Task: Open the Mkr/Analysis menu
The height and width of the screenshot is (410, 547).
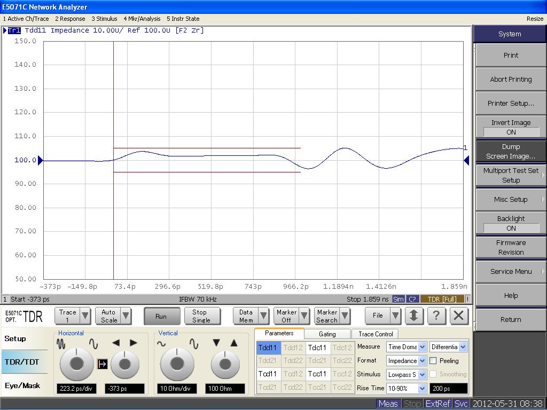Action: coord(142,19)
